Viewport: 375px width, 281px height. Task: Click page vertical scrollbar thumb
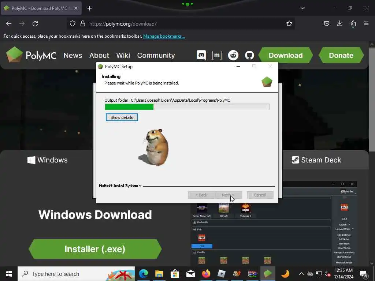point(371,99)
